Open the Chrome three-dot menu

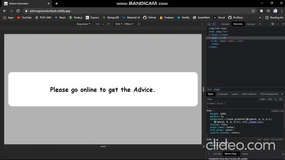[x=281, y=11]
